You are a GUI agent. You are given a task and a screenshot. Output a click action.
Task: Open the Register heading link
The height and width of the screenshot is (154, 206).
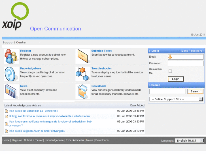[26, 51]
